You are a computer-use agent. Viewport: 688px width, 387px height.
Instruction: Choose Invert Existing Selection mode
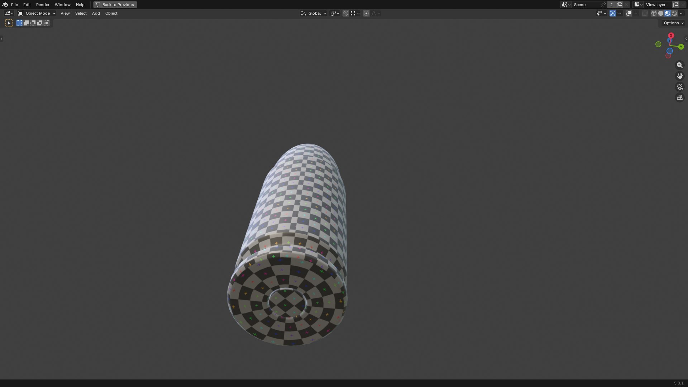click(40, 23)
